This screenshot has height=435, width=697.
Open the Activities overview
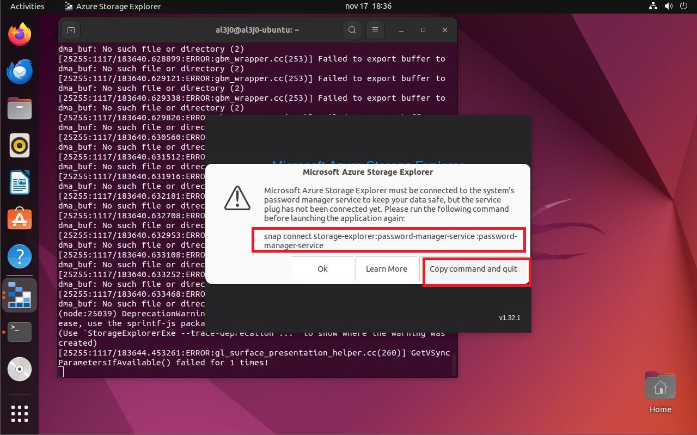pyautogui.click(x=27, y=7)
